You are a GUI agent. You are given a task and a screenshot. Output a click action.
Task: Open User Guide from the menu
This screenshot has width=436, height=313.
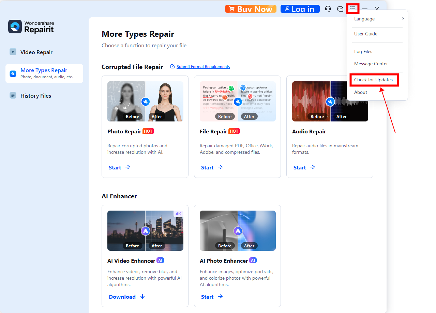[x=366, y=34]
